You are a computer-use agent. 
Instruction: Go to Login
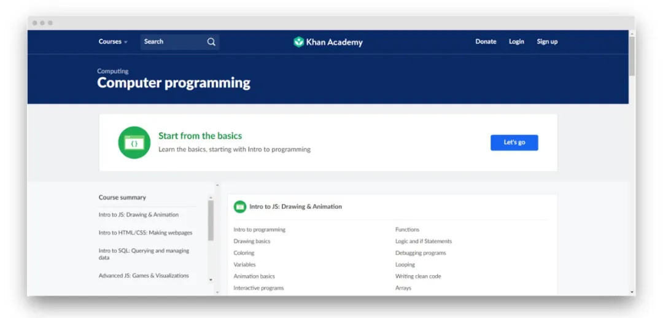coord(516,42)
